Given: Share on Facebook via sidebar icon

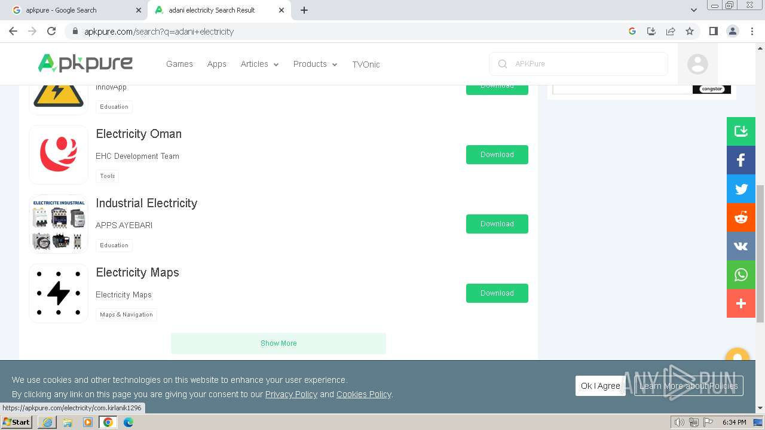Looking at the screenshot, I should [x=741, y=160].
